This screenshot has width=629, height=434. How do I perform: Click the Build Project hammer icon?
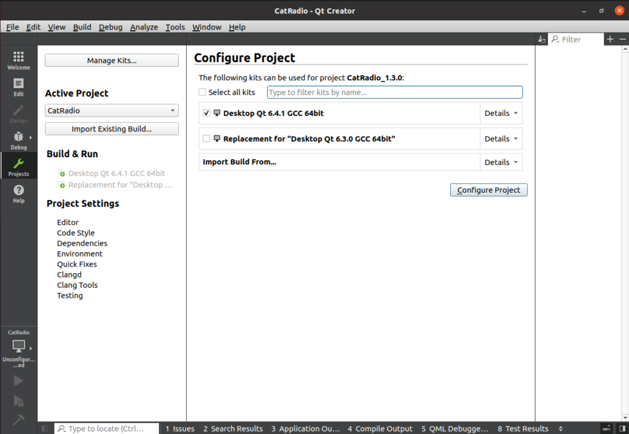pos(18,419)
